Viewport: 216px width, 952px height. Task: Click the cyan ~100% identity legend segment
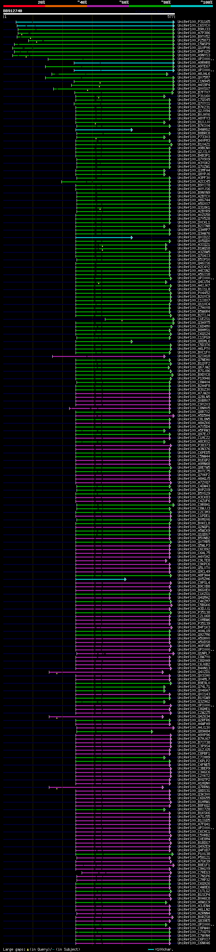pyautogui.click(x=192, y=6)
